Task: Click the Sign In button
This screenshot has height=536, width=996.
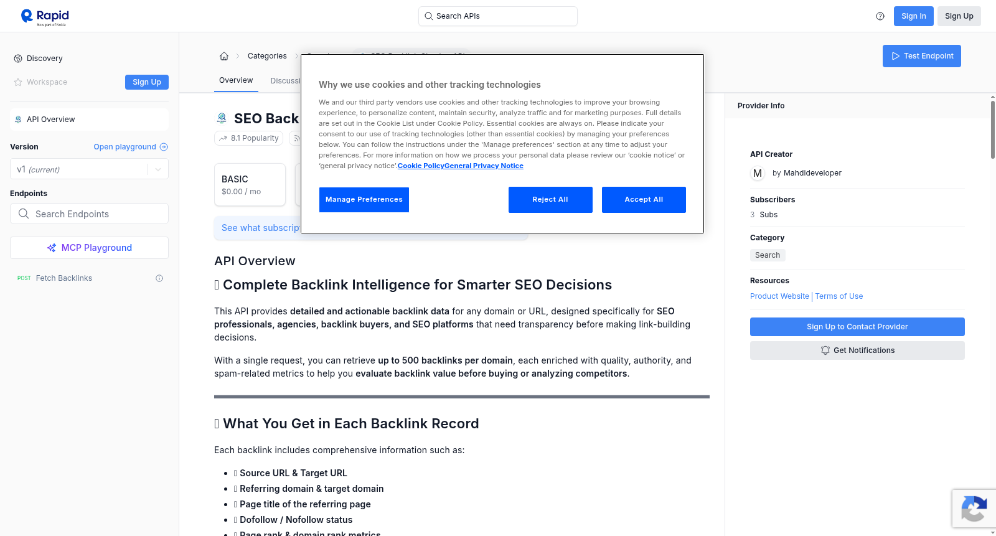Action: coord(913,16)
